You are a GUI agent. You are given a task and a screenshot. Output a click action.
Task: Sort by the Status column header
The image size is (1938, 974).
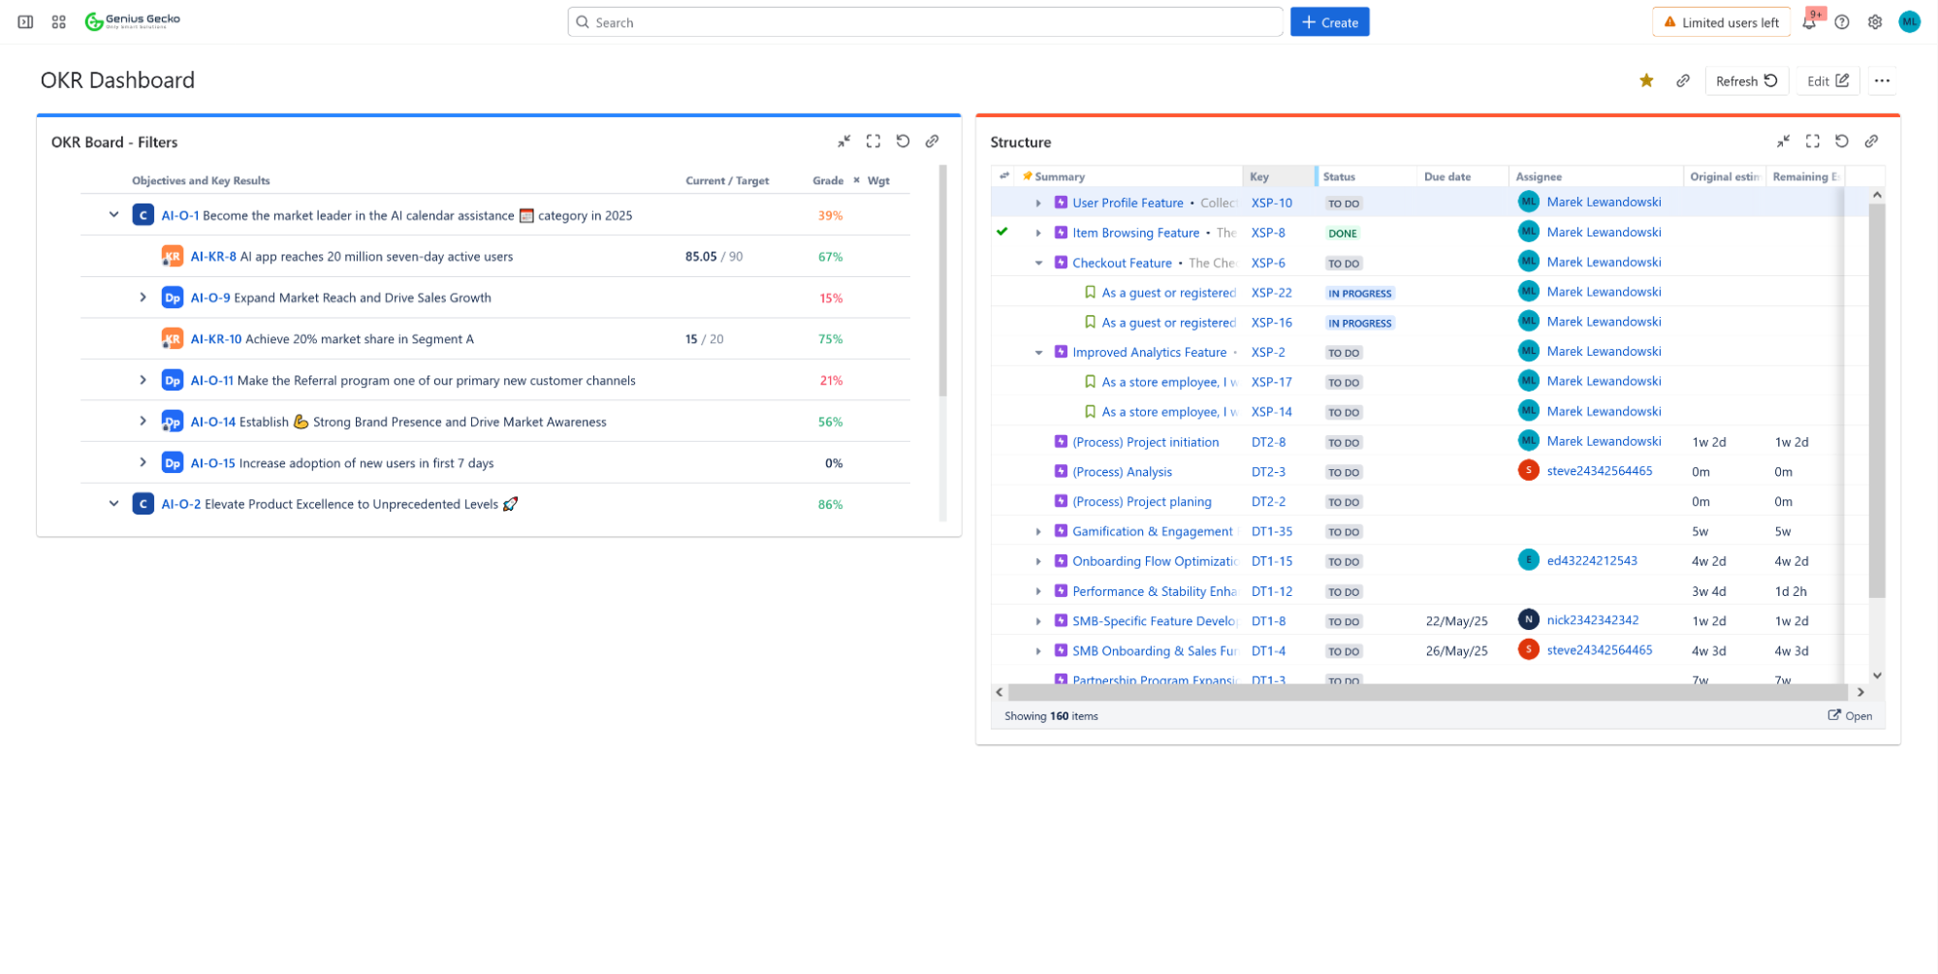1339,176
